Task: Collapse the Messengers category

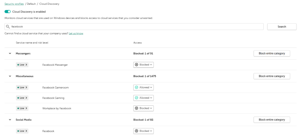Action: coord(10,53)
